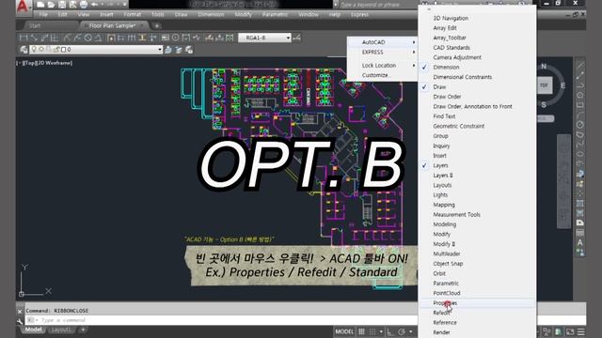
Task: Open the layer 0 dropdown list
Action: 96,50
